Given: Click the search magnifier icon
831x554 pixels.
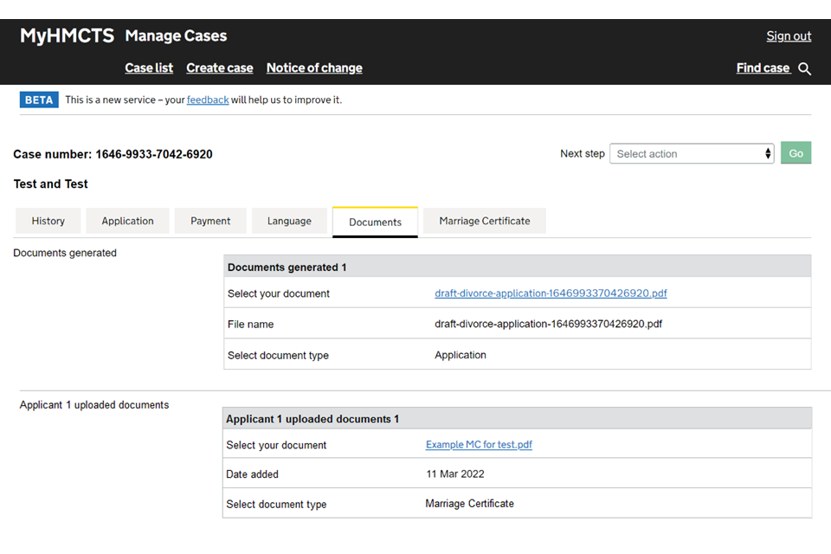Looking at the screenshot, I should pyautogui.click(x=805, y=69).
